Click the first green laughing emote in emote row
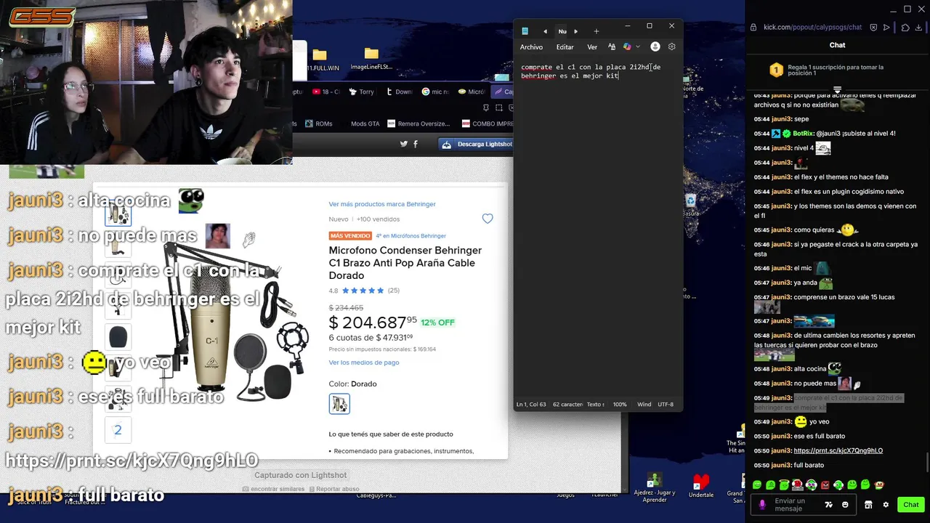 [x=757, y=485]
